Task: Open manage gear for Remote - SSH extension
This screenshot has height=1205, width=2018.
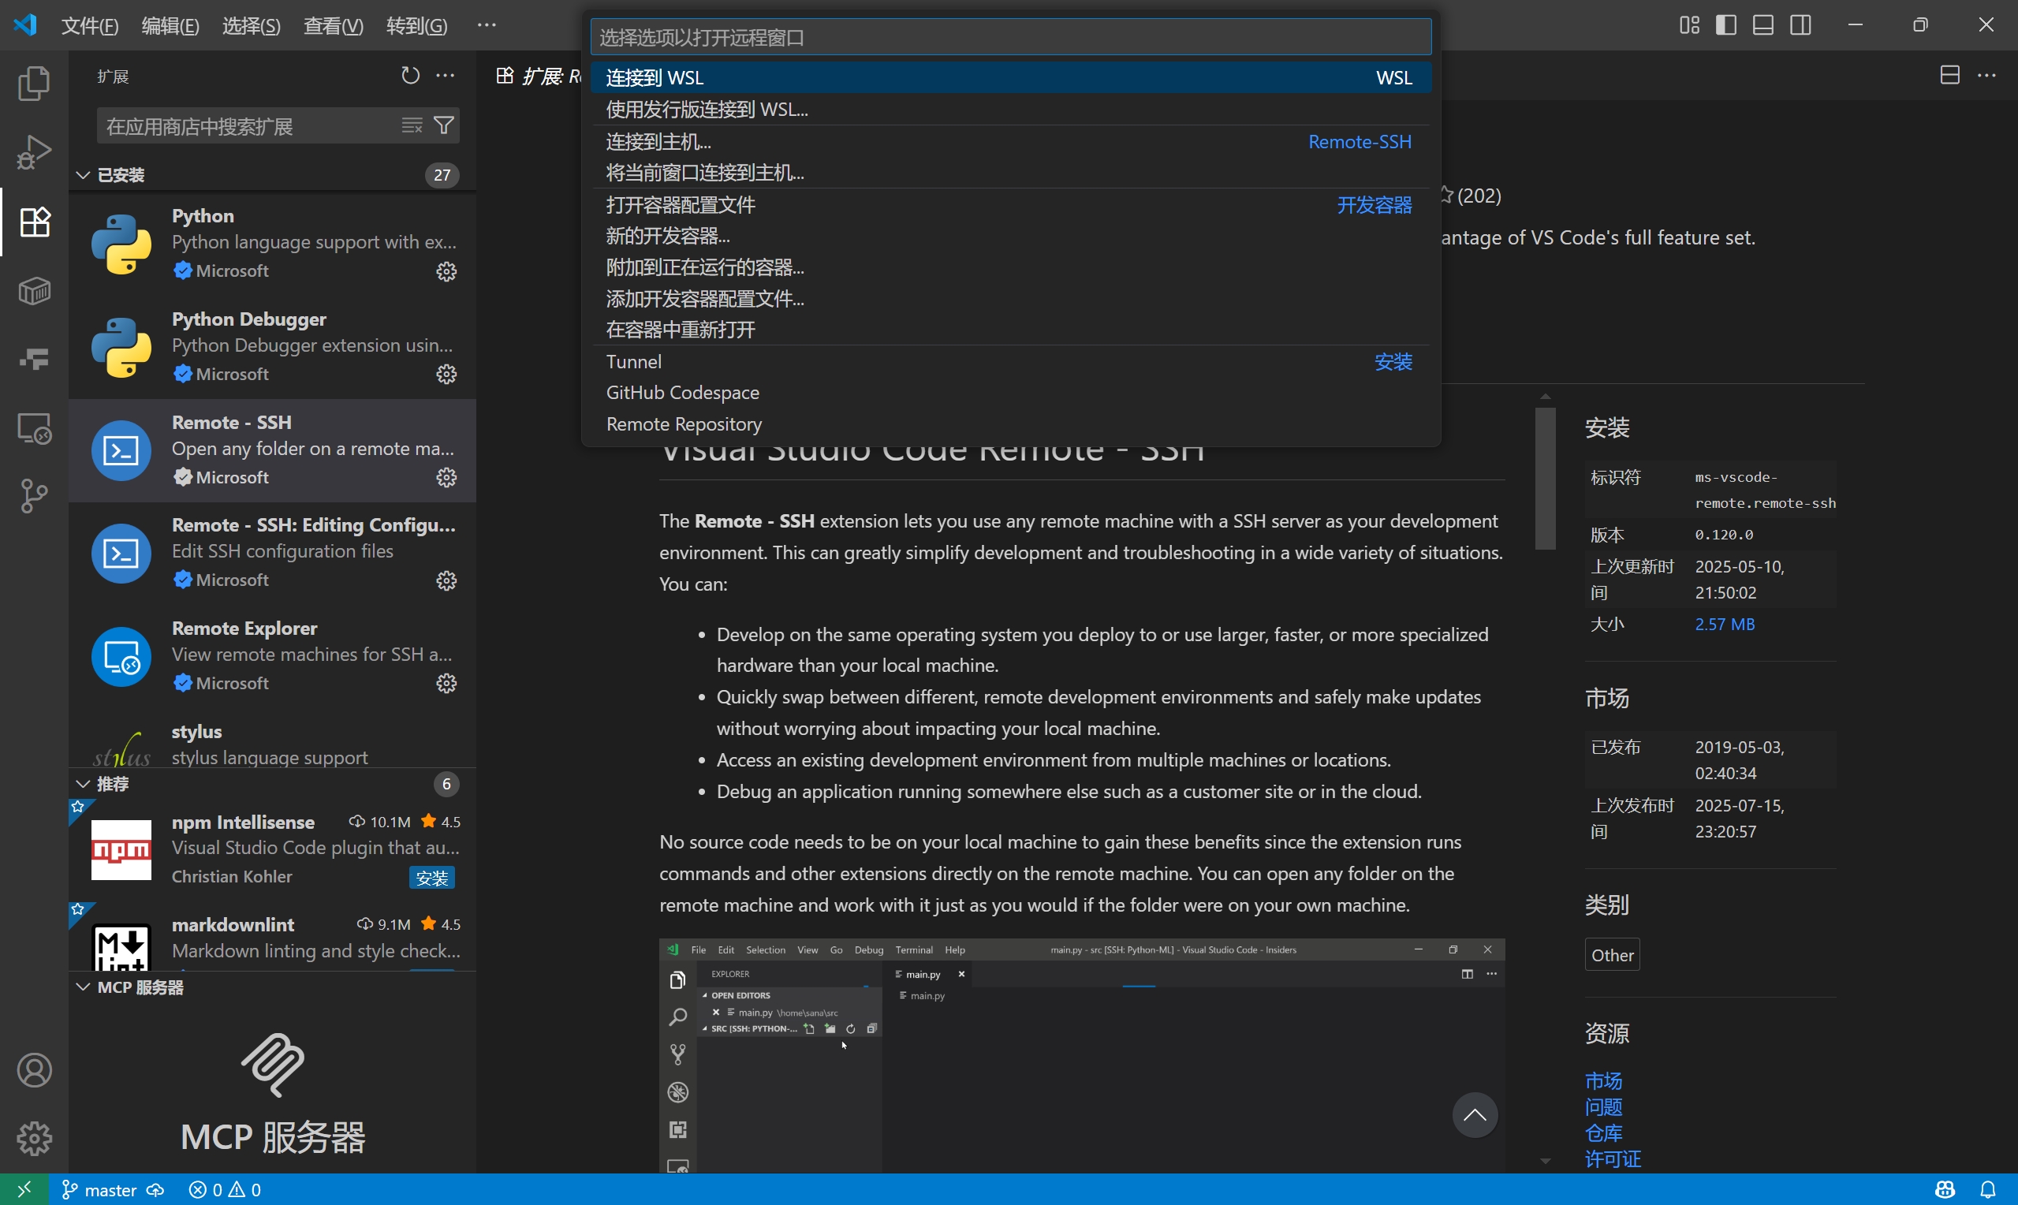Action: [x=446, y=477]
